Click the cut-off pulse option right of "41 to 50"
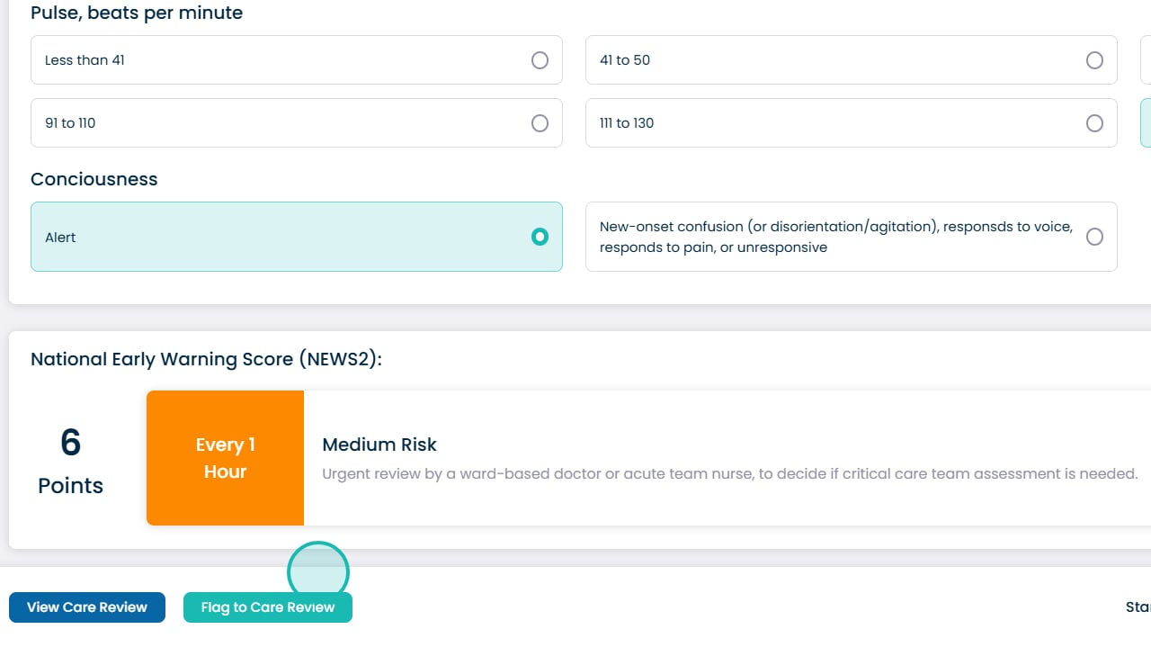 point(1146,60)
